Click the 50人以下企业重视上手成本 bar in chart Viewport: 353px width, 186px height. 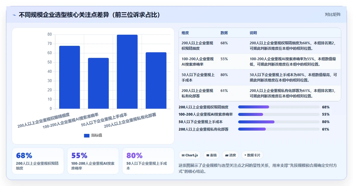point(127,72)
